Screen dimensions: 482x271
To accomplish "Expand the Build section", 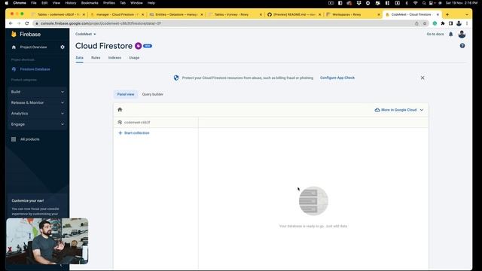I will [x=37, y=92].
